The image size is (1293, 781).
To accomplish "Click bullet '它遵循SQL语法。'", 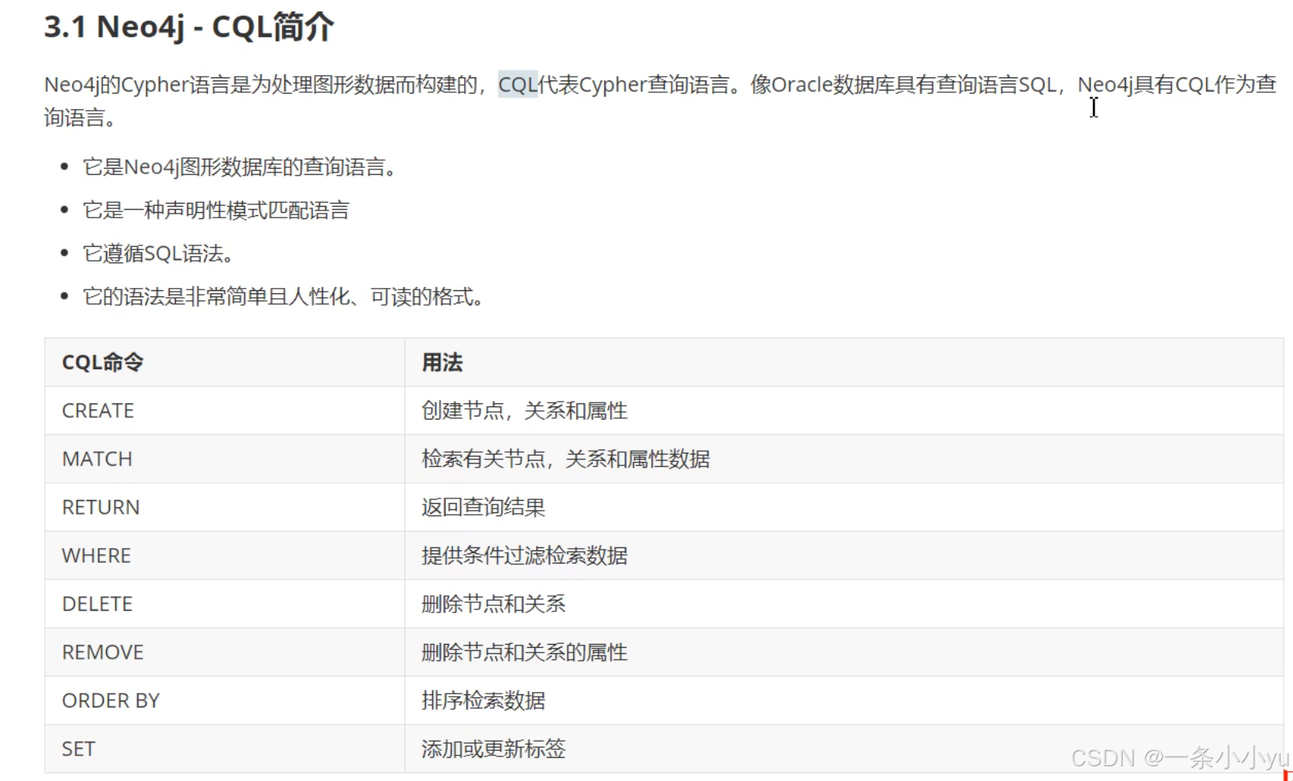I will [159, 254].
